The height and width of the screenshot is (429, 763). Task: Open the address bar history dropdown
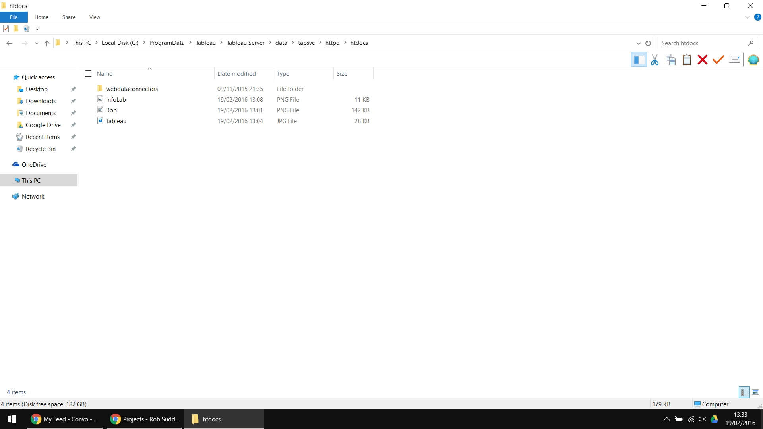(x=638, y=43)
